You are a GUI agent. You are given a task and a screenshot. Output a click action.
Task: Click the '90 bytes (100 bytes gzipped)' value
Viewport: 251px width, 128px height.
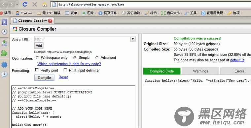pos(197,44)
